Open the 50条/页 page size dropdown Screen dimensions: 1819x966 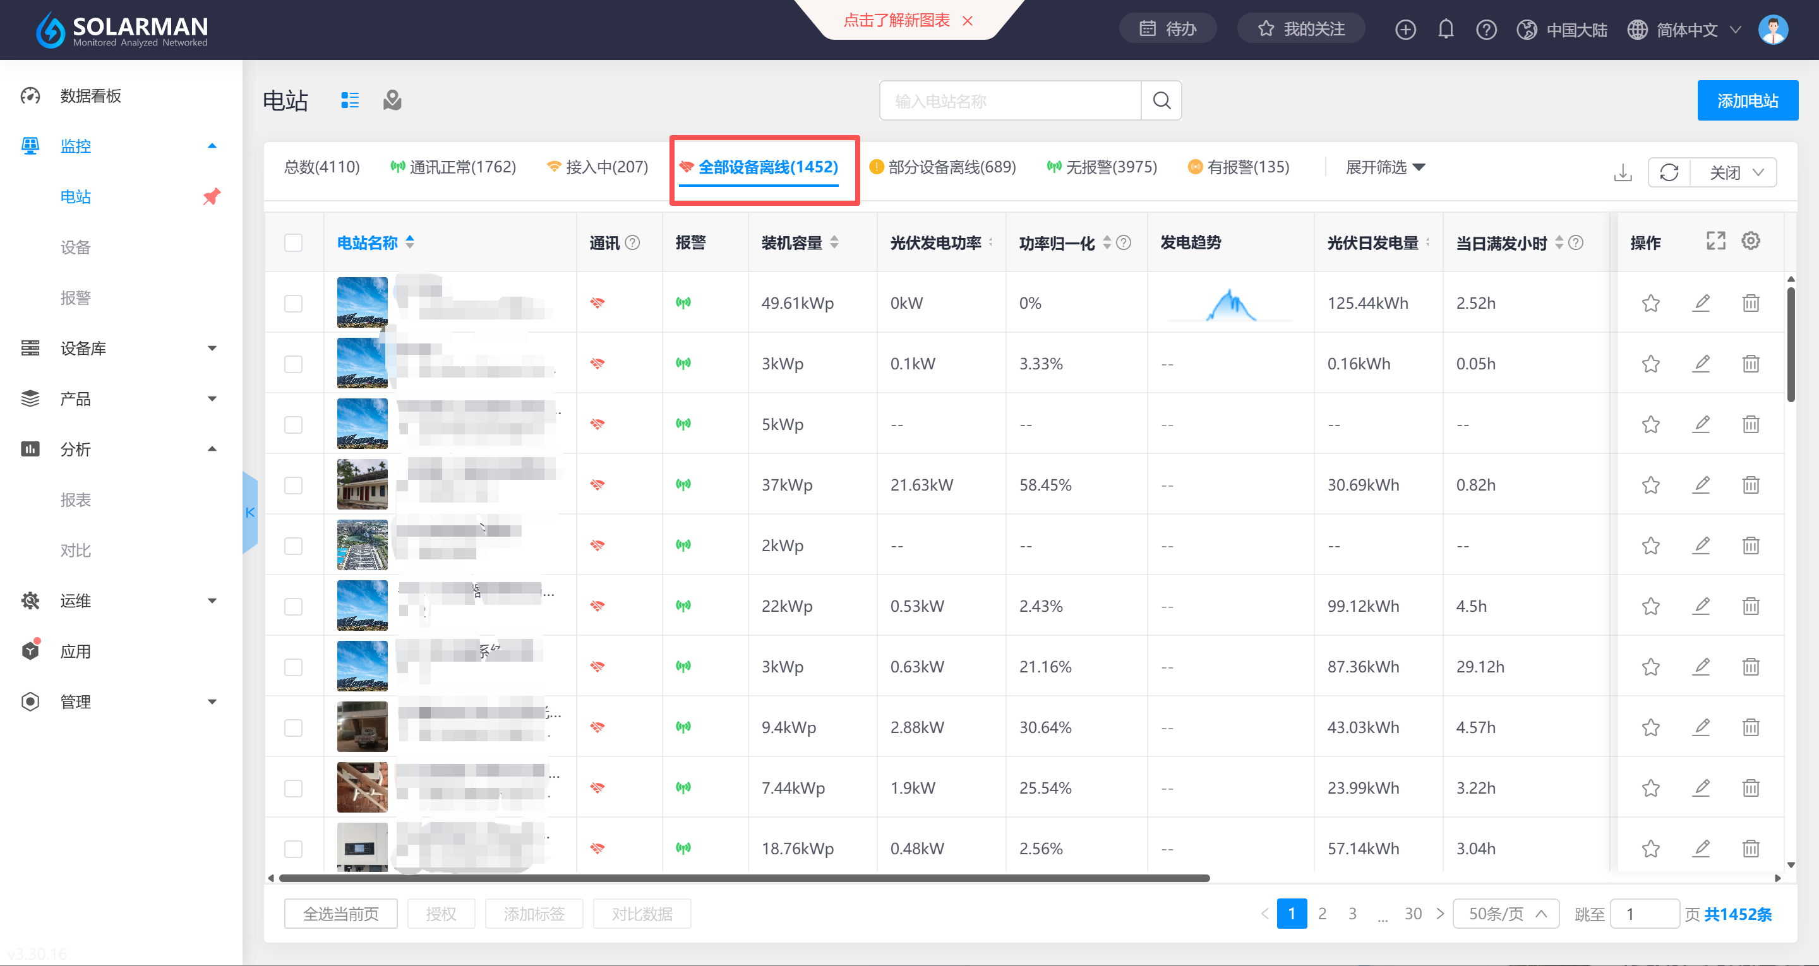(x=1506, y=914)
